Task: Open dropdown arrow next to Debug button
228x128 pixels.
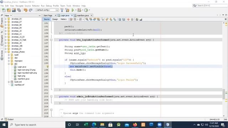Action: coord(83,10)
